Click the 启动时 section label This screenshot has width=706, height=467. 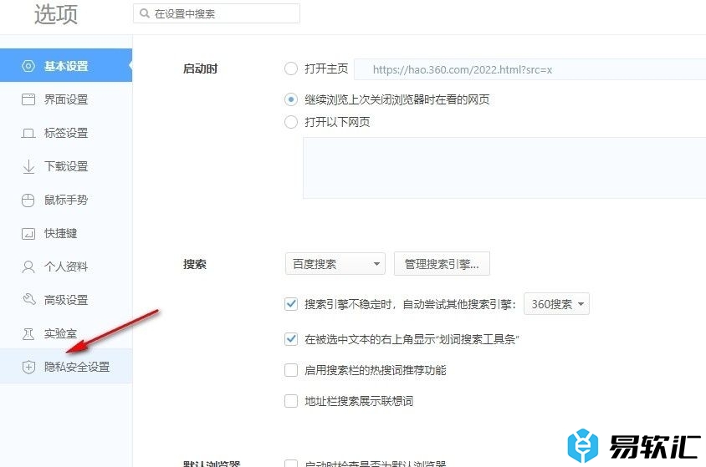coord(200,69)
